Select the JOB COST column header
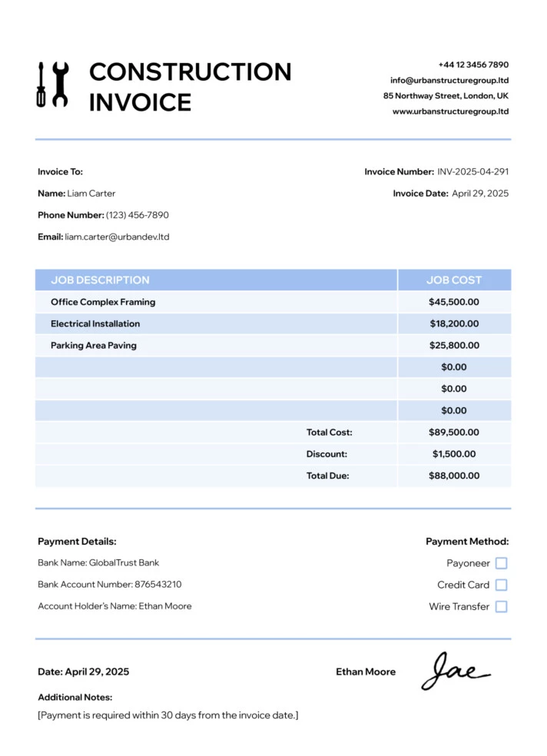Image resolution: width=547 pixels, height=756 pixels. [453, 280]
